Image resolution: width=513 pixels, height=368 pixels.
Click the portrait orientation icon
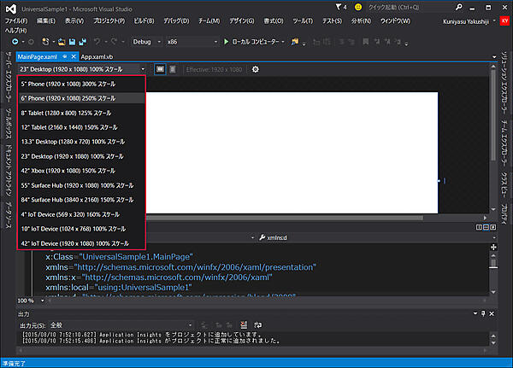tap(173, 68)
